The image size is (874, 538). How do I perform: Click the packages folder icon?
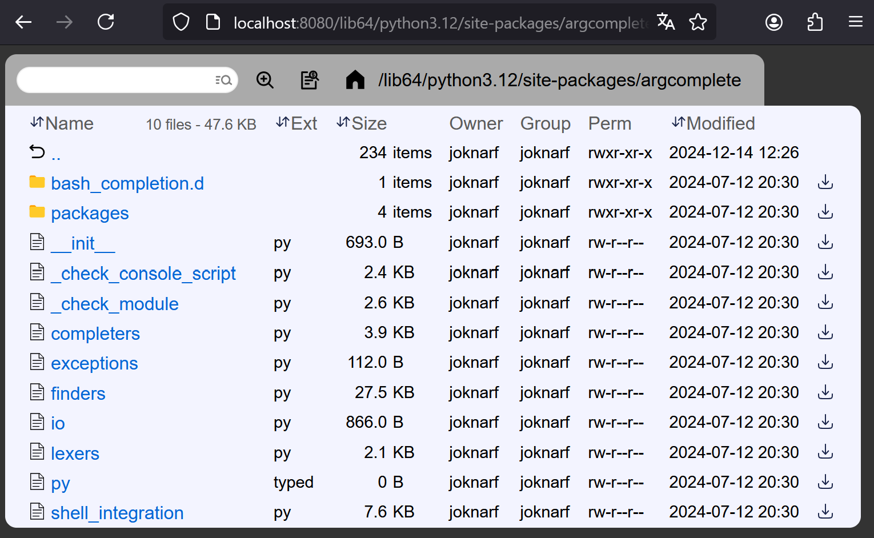click(37, 212)
